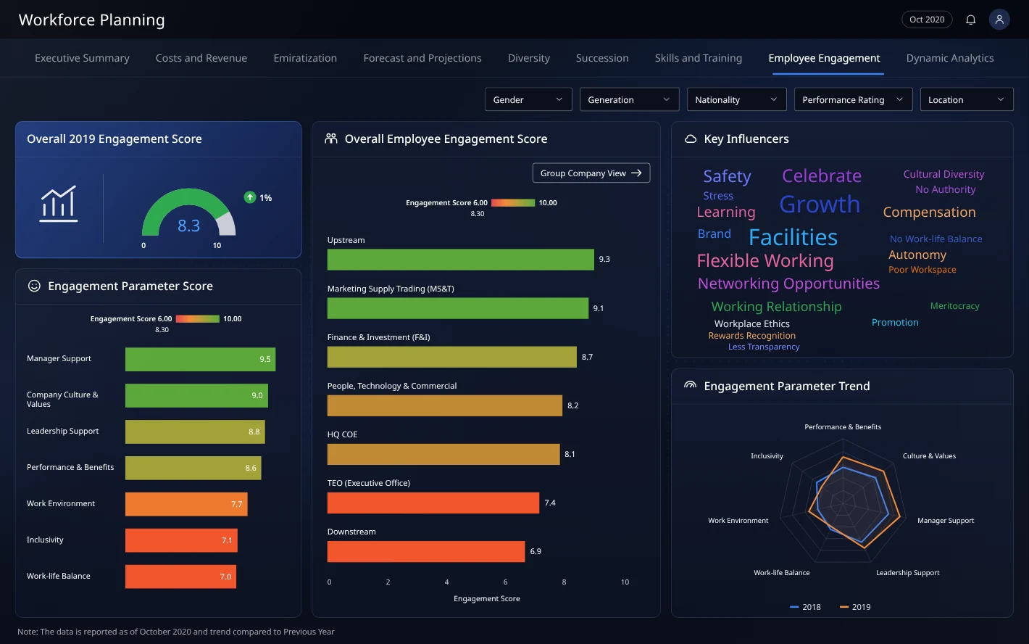1029x644 pixels.
Task: Select the Manager Support bar showing 9.5
Action: pos(200,359)
